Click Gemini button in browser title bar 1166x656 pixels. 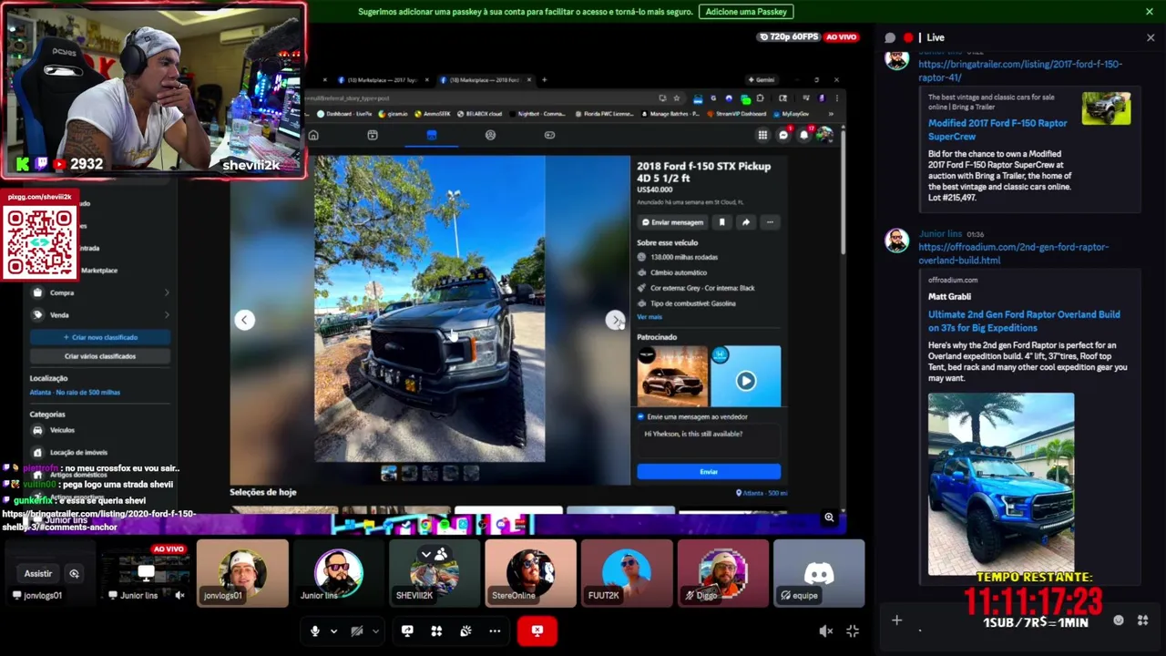pyautogui.click(x=761, y=79)
